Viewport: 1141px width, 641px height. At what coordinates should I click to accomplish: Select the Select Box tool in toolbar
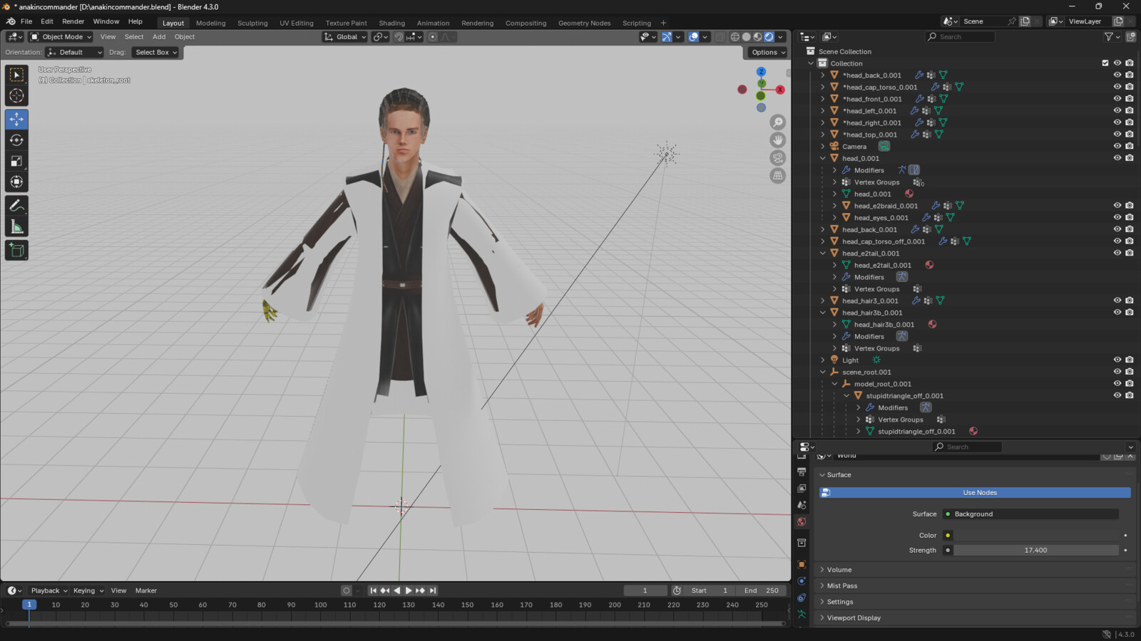click(16, 75)
